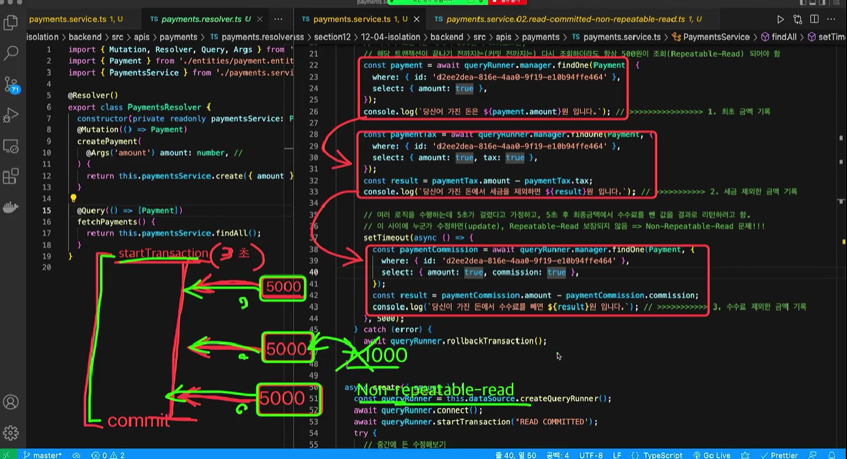Open the Search view in activity bar

pyautogui.click(x=10, y=53)
